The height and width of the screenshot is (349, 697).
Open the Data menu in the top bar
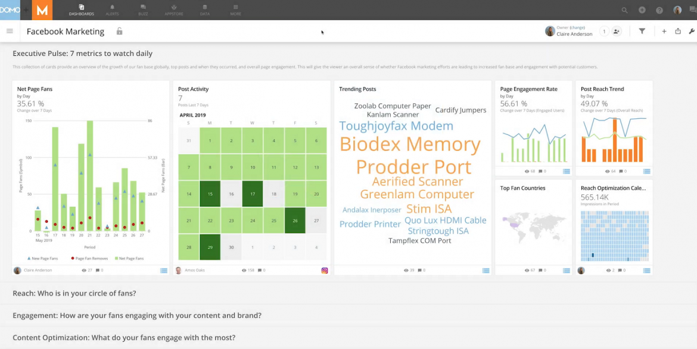[204, 10]
